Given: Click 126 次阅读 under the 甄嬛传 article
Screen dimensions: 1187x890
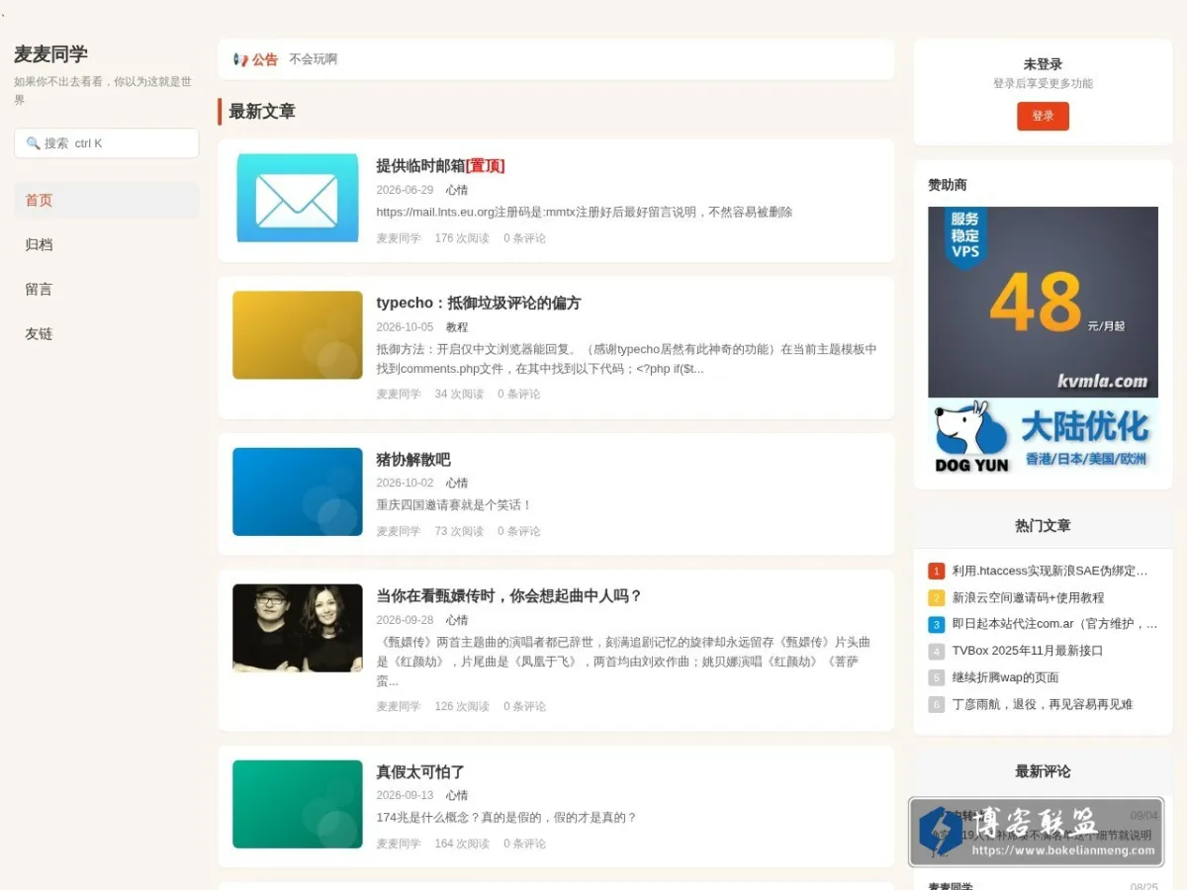Looking at the screenshot, I should 462,707.
